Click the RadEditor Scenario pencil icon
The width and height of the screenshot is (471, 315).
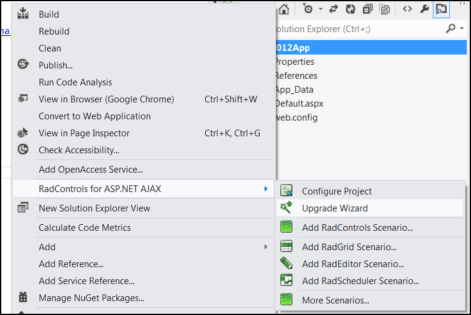(x=286, y=263)
